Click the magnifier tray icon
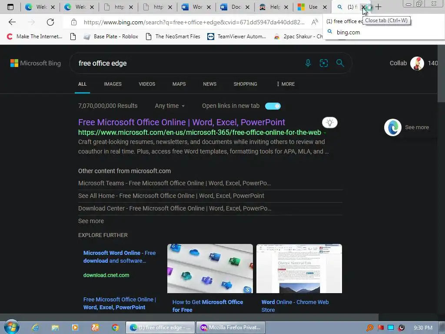This screenshot has height=334, width=445. point(370,328)
